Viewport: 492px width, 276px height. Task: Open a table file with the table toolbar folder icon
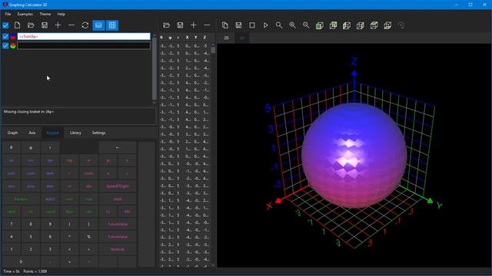point(167,25)
